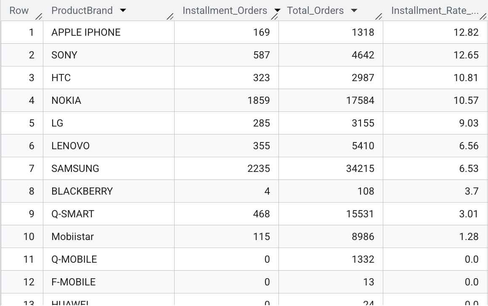Image resolution: width=488 pixels, height=306 pixels.
Task: Grab the Installment_Rate column resize handle
Action: 483,17
